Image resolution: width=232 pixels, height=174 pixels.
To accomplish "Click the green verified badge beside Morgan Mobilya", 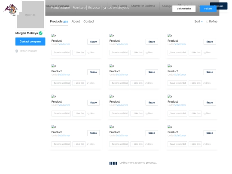I will tap(40, 33).
